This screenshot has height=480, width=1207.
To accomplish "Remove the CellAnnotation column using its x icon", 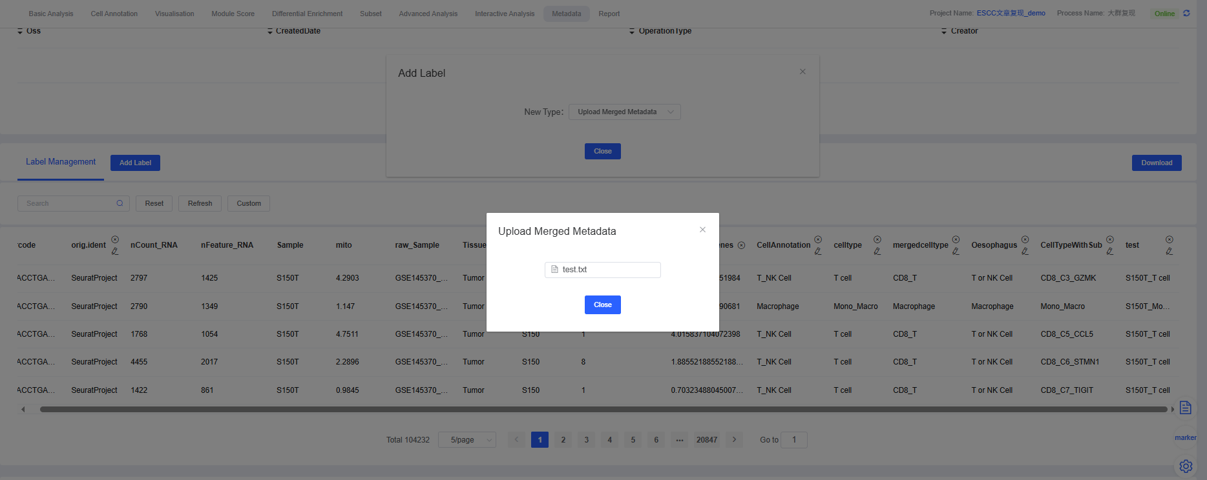I will tap(818, 239).
